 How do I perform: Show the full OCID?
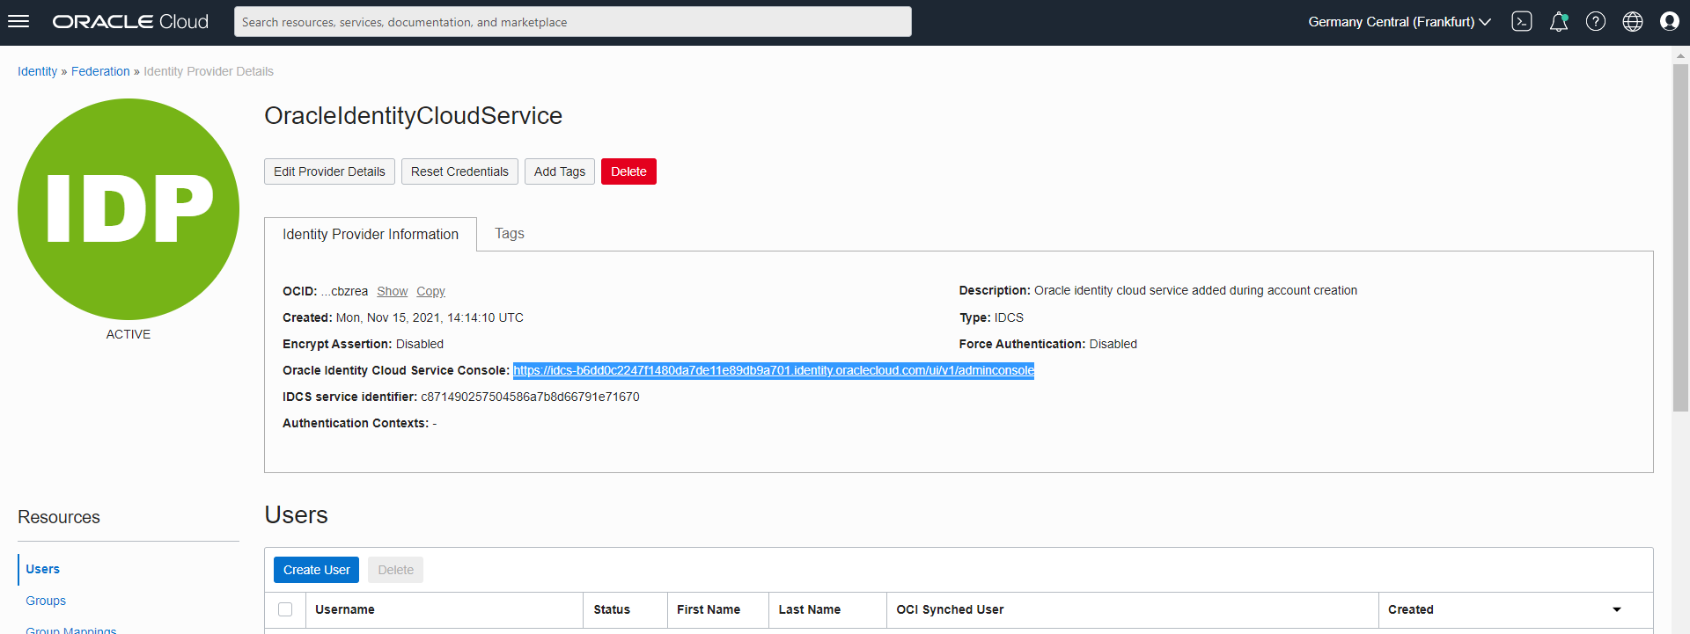click(x=392, y=291)
